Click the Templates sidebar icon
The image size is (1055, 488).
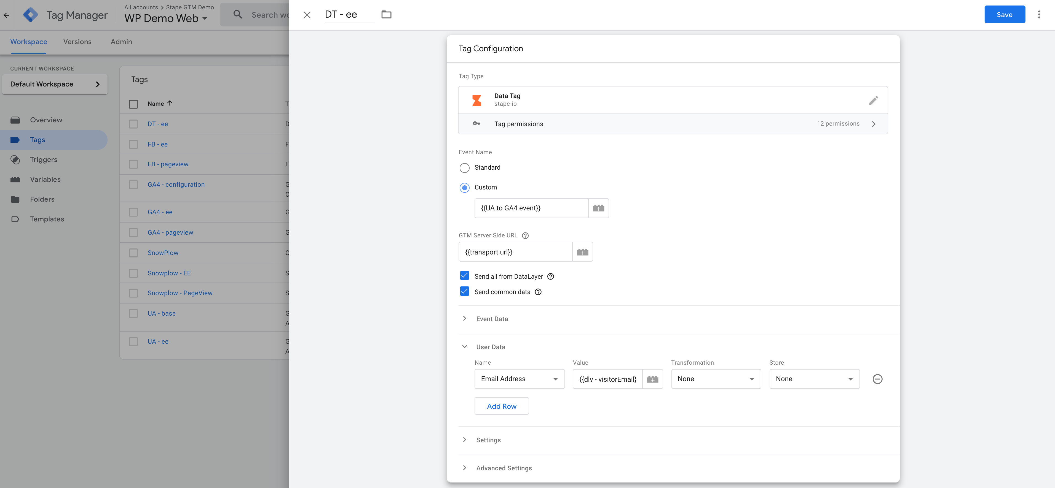15,219
